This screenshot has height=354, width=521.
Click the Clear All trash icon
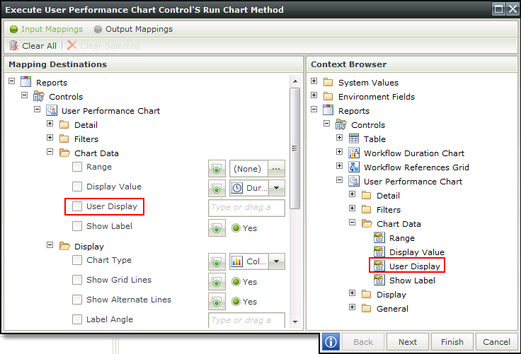[x=13, y=45]
